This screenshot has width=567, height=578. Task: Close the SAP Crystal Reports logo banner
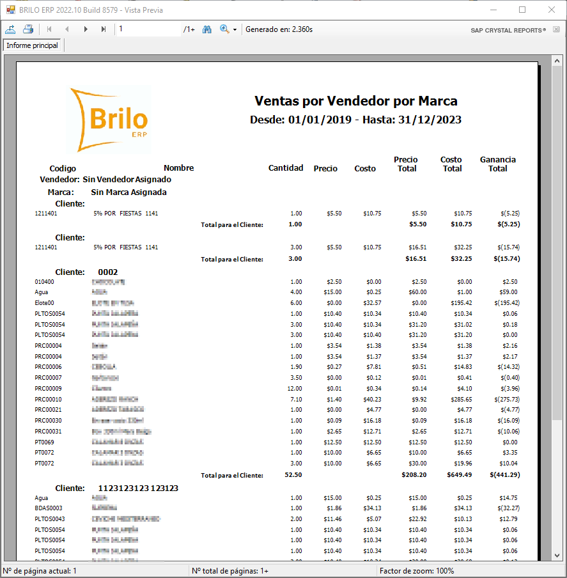tap(555, 29)
